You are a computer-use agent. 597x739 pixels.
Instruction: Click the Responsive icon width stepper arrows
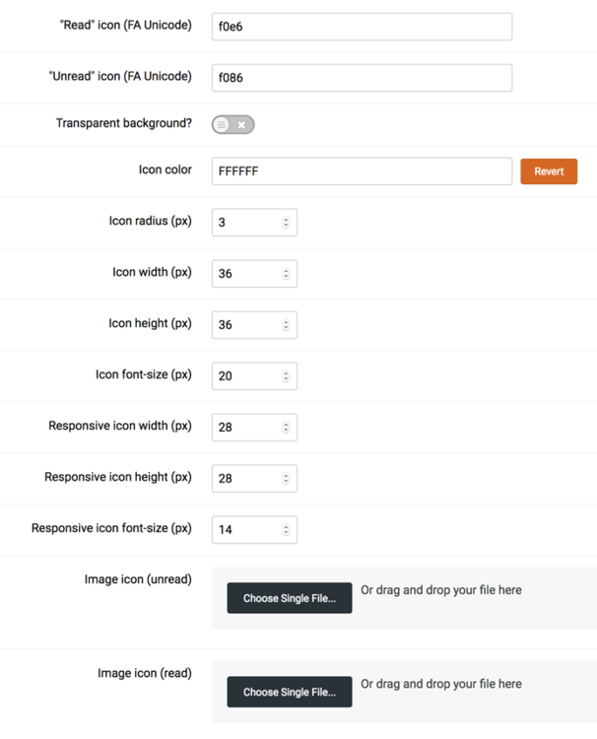(286, 428)
